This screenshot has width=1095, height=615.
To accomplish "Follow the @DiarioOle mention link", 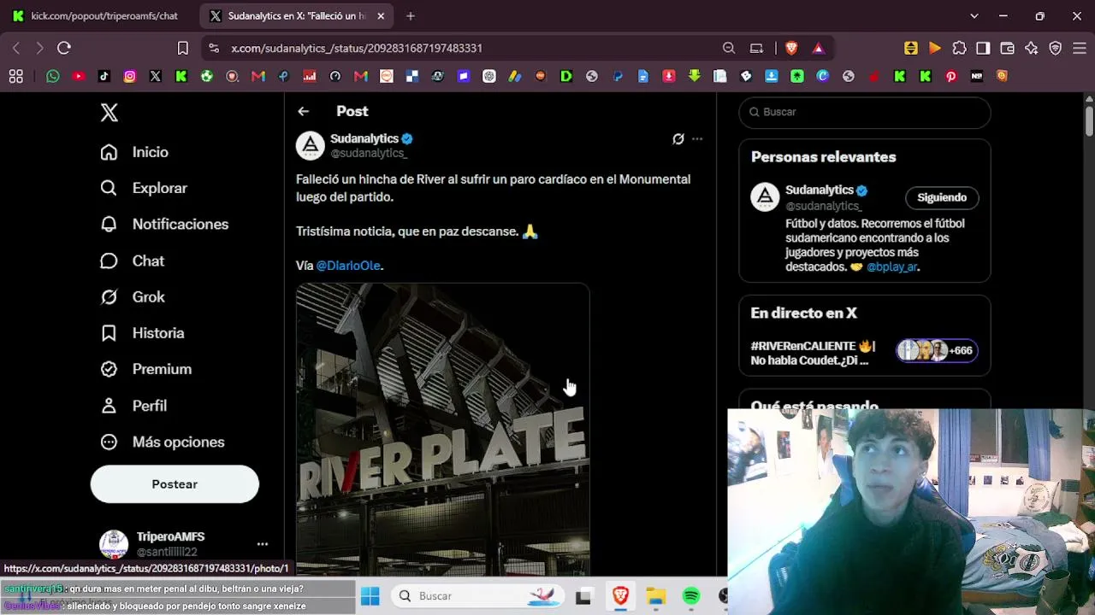I will point(348,266).
